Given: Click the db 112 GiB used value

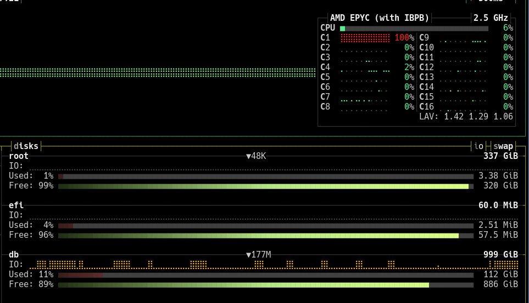Looking at the screenshot, I should [500, 275].
